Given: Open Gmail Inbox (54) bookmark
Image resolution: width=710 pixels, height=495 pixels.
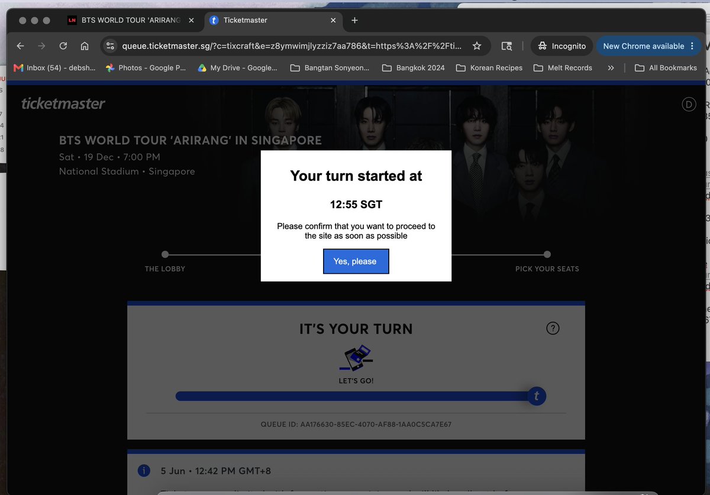Looking at the screenshot, I should (54, 68).
